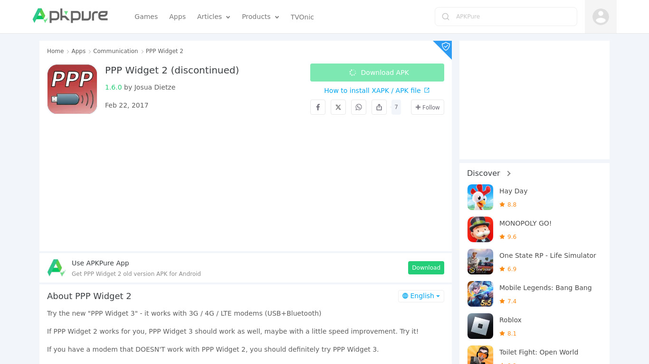Viewport: 649px width, 364px height.
Task: Go to Apps breadcrumb
Action: [78, 51]
